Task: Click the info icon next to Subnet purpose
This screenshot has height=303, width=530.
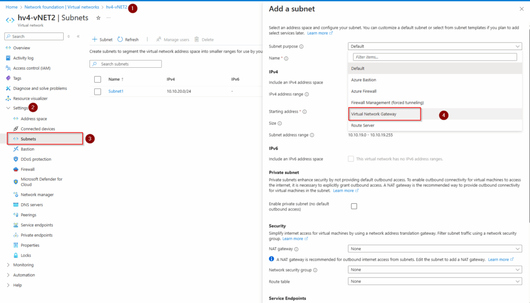Action: pos(302,47)
